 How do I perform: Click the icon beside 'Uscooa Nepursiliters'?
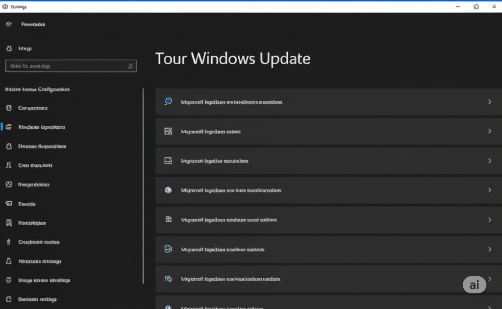tap(9, 146)
